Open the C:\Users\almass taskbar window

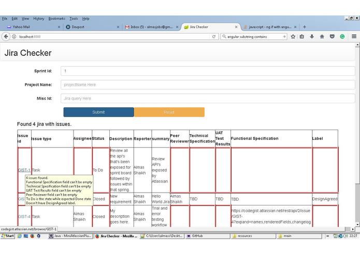pos(162,236)
